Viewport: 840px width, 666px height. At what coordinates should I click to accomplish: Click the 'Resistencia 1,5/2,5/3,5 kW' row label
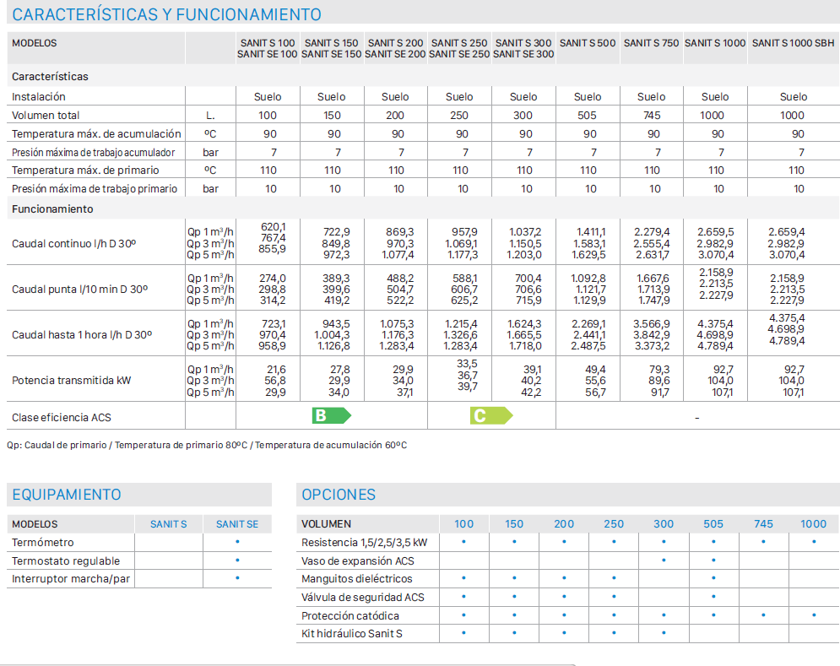pyautogui.click(x=365, y=542)
